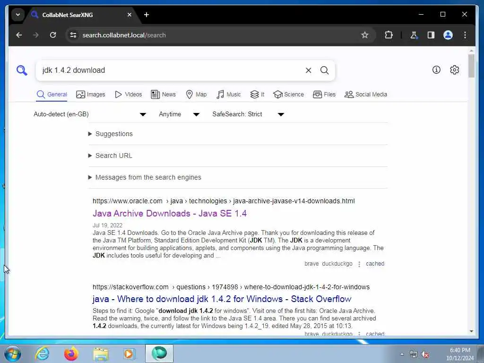Viewport: 484px width, 363px height.
Task: Open the Chrome Labs flask icon
Action: (414, 35)
